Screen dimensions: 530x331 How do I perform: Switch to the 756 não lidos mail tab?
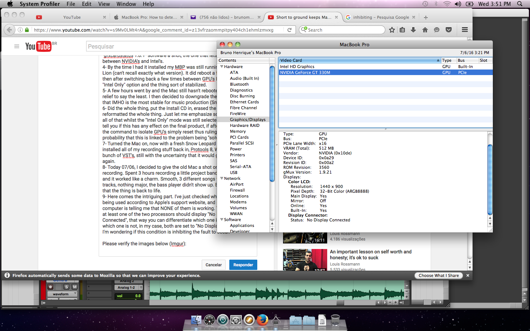[225, 17]
